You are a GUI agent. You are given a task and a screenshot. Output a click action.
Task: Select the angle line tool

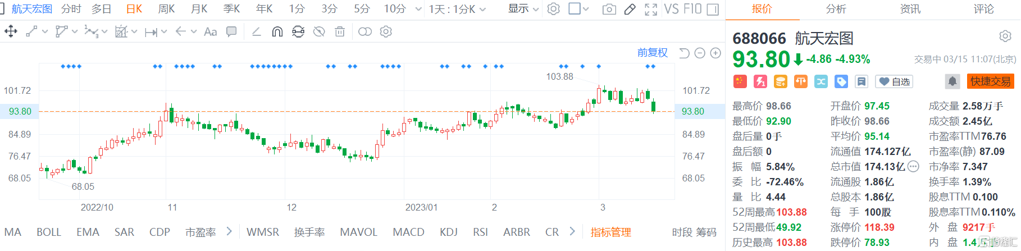click(x=256, y=31)
